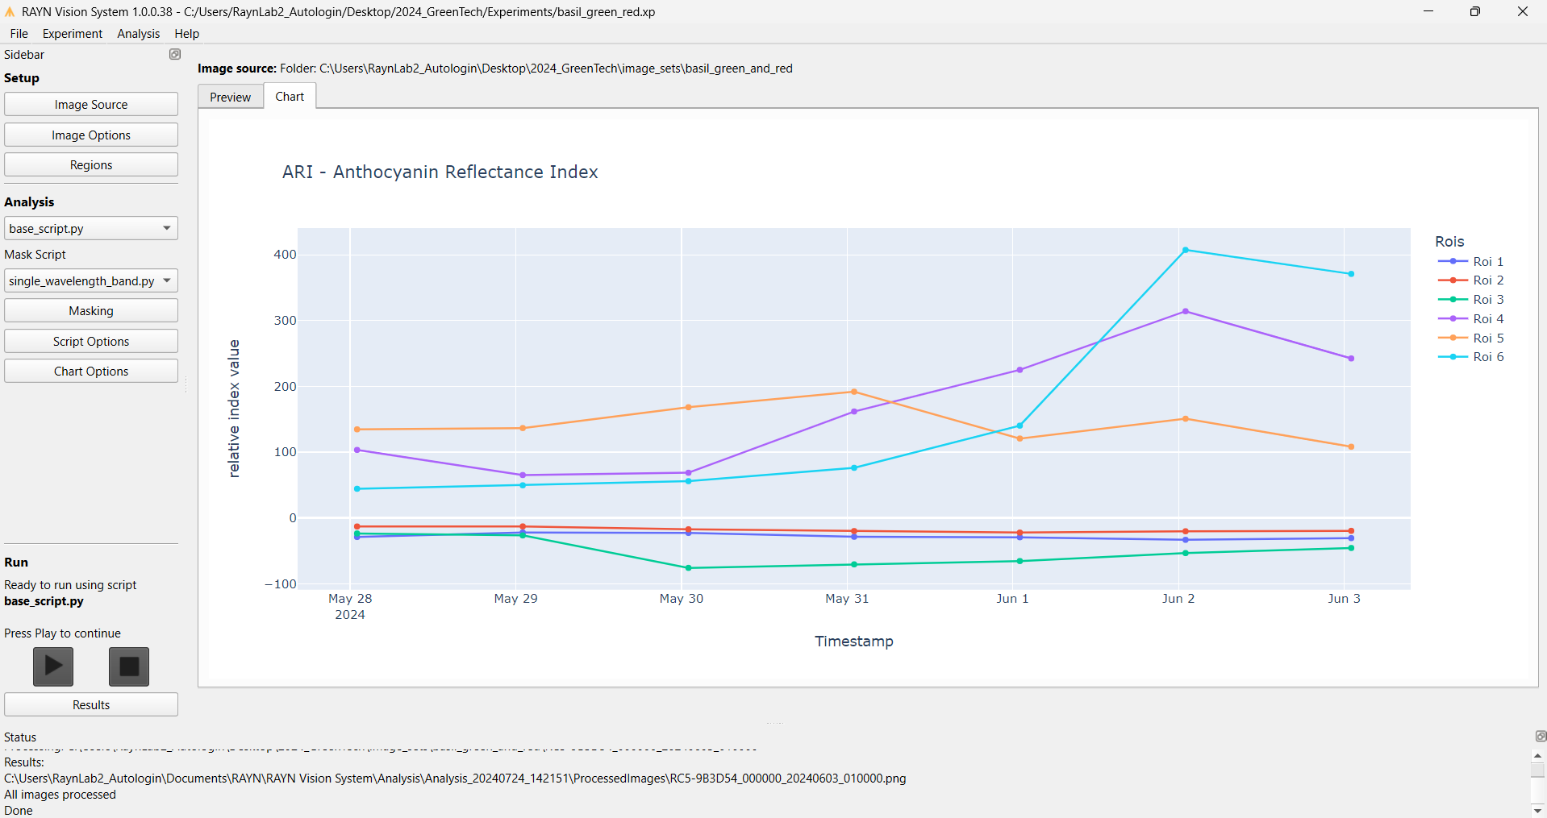Click the Mask Script label

coord(35,255)
